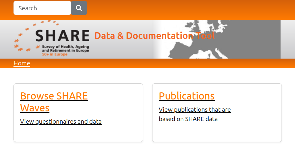Click the SHARE logo wordmark
295x160 pixels.
[x=62, y=36]
